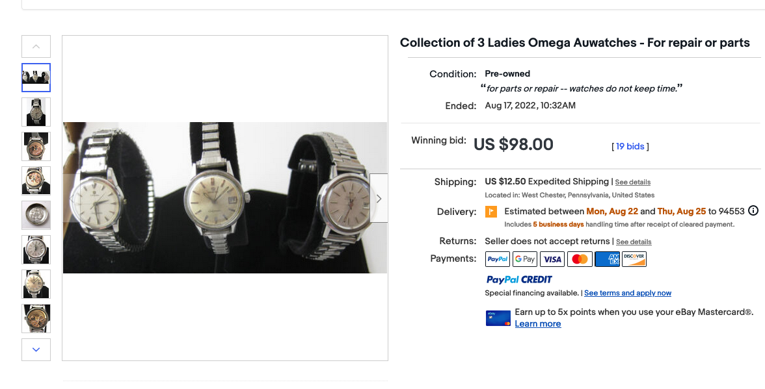This screenshot has height=389, width=765.
Task: Click Learn more about eBay Mastercard
Action: pos(537,324)
